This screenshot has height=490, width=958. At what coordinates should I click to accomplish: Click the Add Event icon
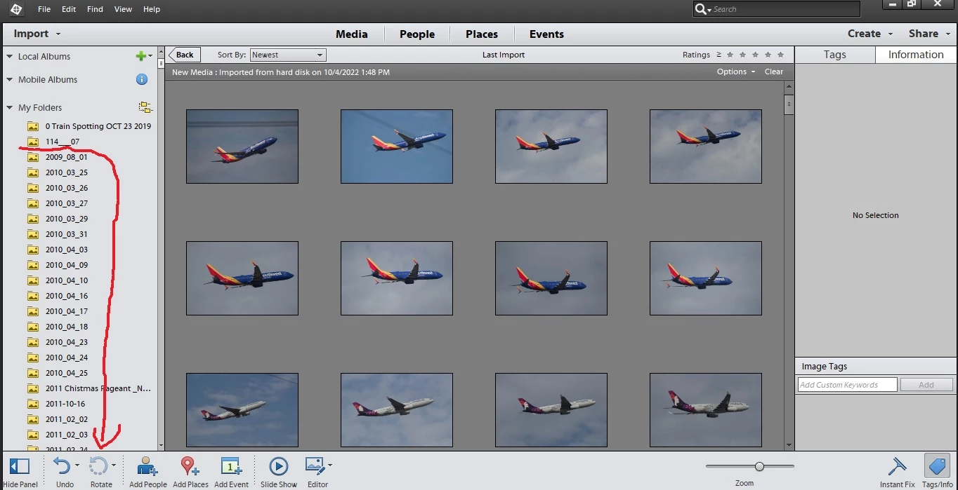tap(231, 466)
